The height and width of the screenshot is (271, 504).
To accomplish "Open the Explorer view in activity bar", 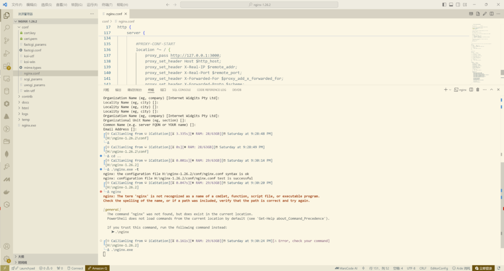I will [6, 15].
